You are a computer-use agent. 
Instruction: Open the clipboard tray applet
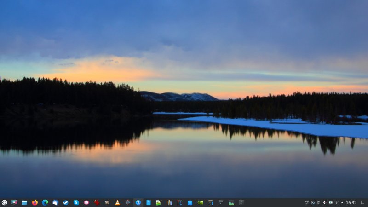coord(319,202)
